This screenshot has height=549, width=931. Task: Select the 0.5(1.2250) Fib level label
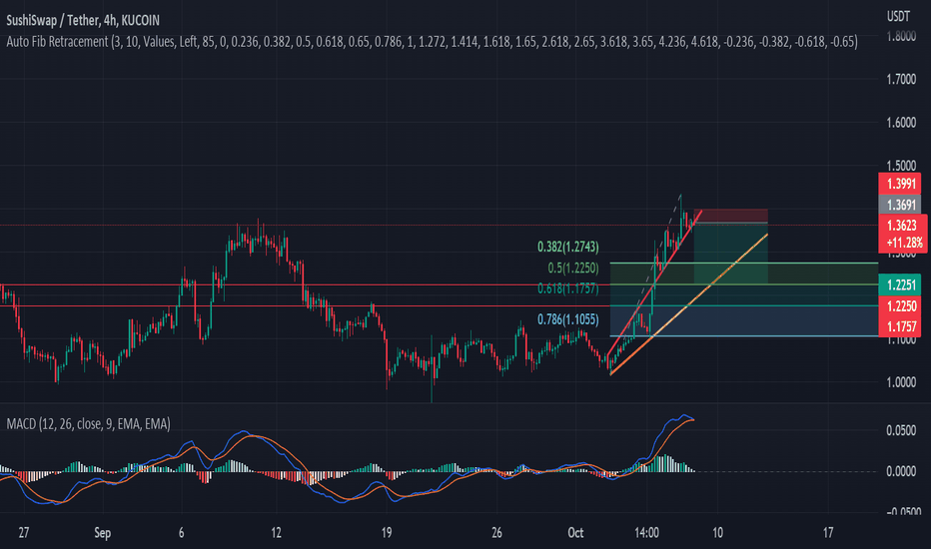pyautogui.click(x=573, y=268)
